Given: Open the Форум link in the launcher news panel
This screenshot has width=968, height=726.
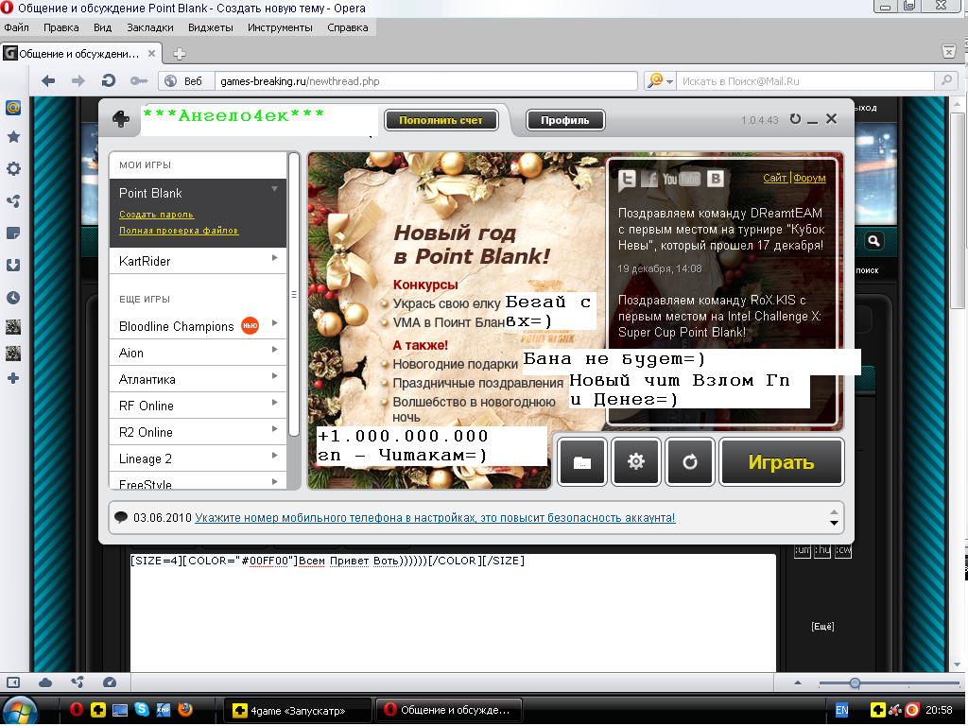Looking at the screenshot, I should pyautogui.click(x=809, y=178).
